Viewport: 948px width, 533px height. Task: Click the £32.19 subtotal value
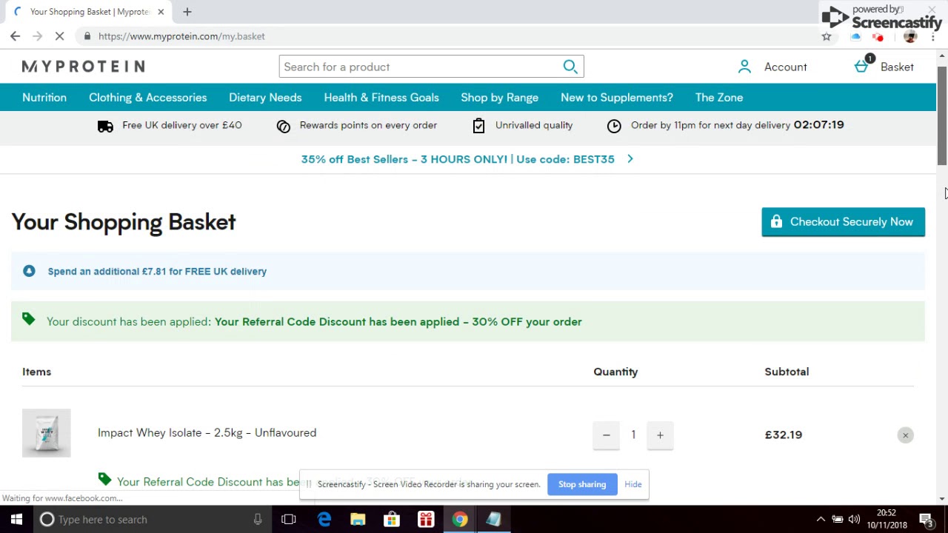(784, 435)
